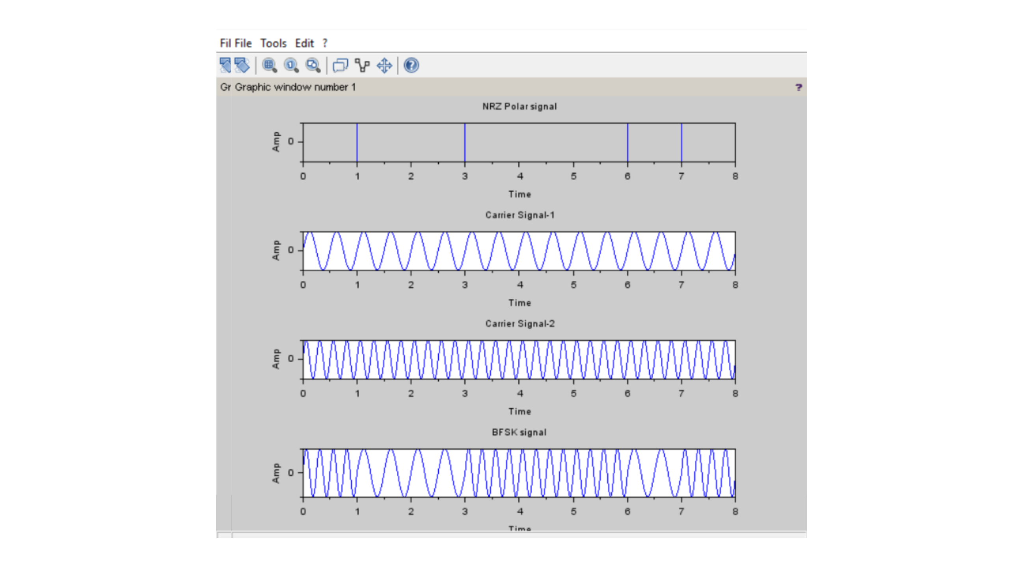The image size is (1009, 567).
Task: Click the NRZ Polar signal plot title
Action: 519,107
